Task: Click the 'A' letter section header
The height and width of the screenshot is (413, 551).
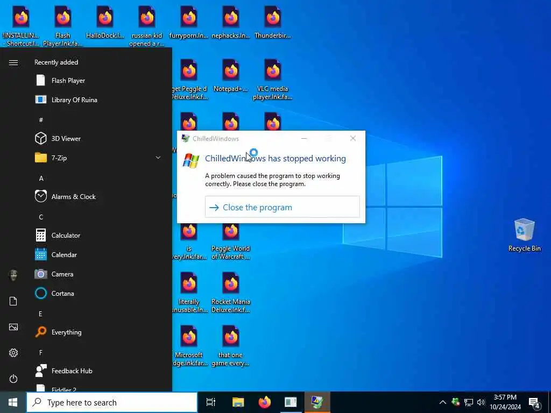Action: pyautogui.click(x=41, y=179)
